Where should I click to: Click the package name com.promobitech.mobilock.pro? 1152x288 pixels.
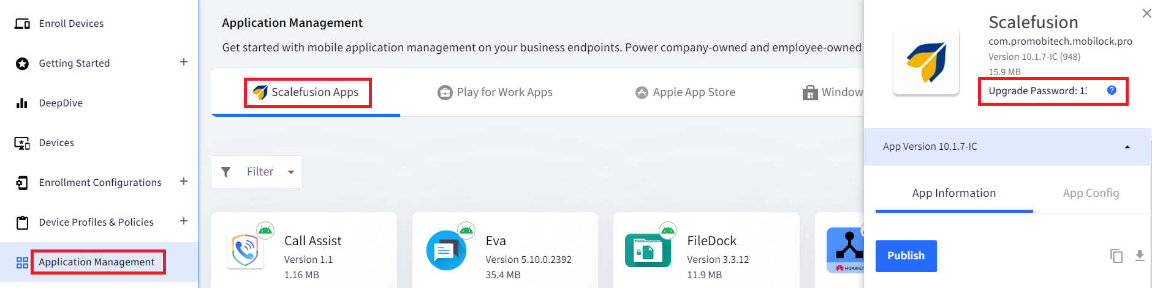pos(1060,42)
